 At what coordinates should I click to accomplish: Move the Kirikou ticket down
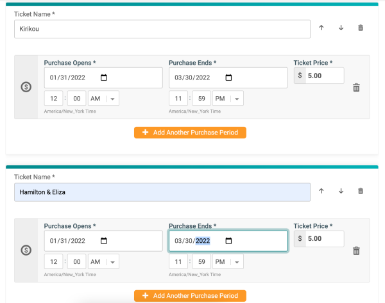tap(341, 28)
